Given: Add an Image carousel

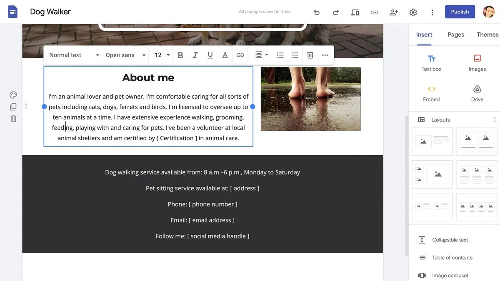Looking at the screenshot, I should click(449, 275).
